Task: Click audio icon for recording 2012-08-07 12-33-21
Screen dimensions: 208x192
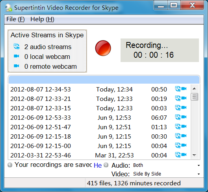Action: click(x=178, y=98)
